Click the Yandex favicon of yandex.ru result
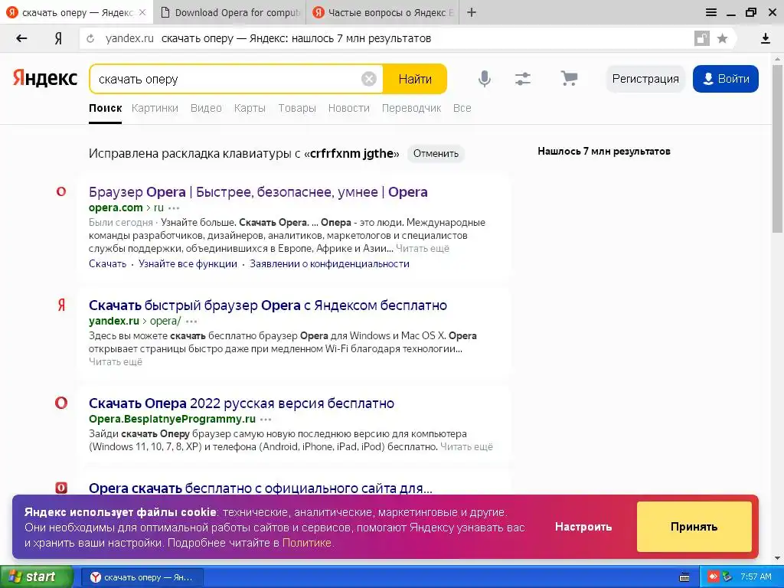 61,305
